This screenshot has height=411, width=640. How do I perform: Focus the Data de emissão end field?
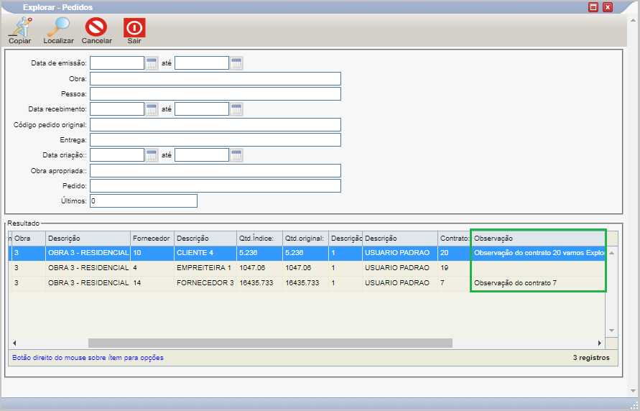click(x=202, y=63)
